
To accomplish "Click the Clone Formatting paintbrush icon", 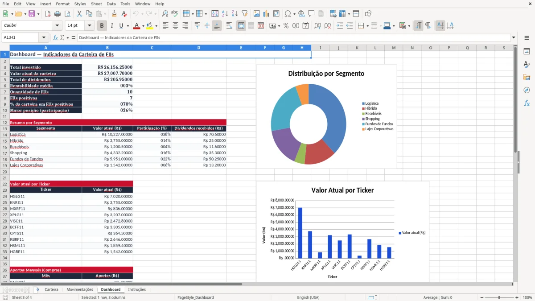I will 114,14.
